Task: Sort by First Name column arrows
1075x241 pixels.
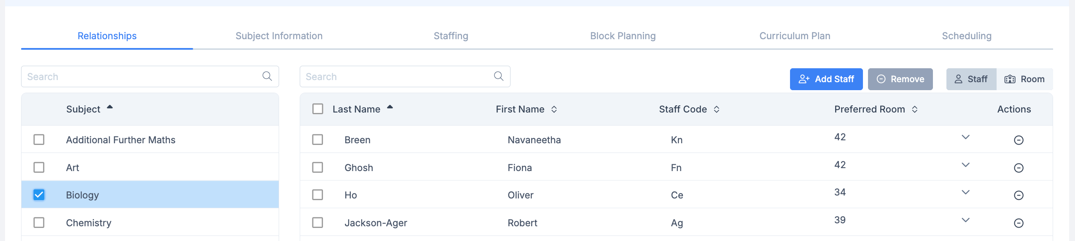Action: click(554, 110)
